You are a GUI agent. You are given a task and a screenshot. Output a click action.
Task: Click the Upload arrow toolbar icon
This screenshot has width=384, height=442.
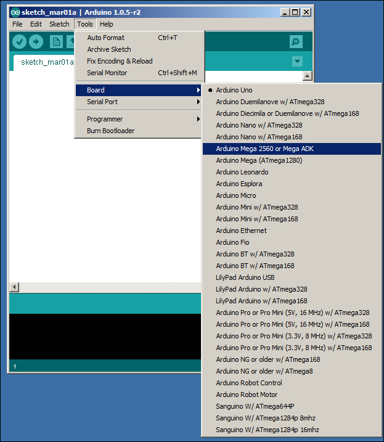click(36, 42)
